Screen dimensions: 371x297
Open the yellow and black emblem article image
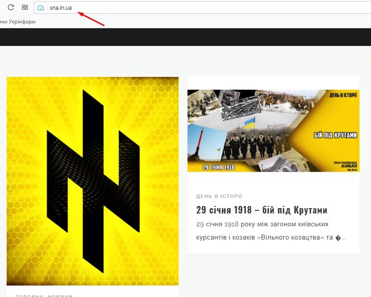click(x=93, y=181)
